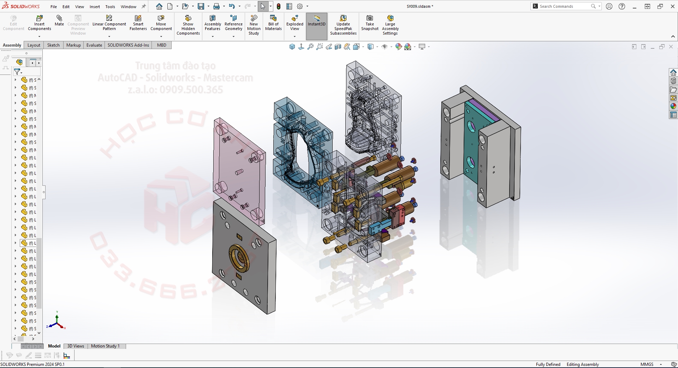This screenshot has width=678, height=368.
Task: Click the Home icon in the top toolbar
Action: [159, 6]
